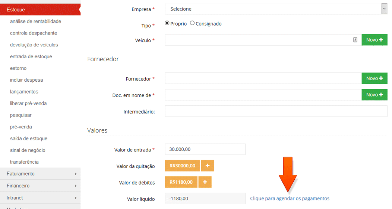Click the Intermediário text field
Image resolution: width=392 pixels, height=209 pixels.
(276, 111)
